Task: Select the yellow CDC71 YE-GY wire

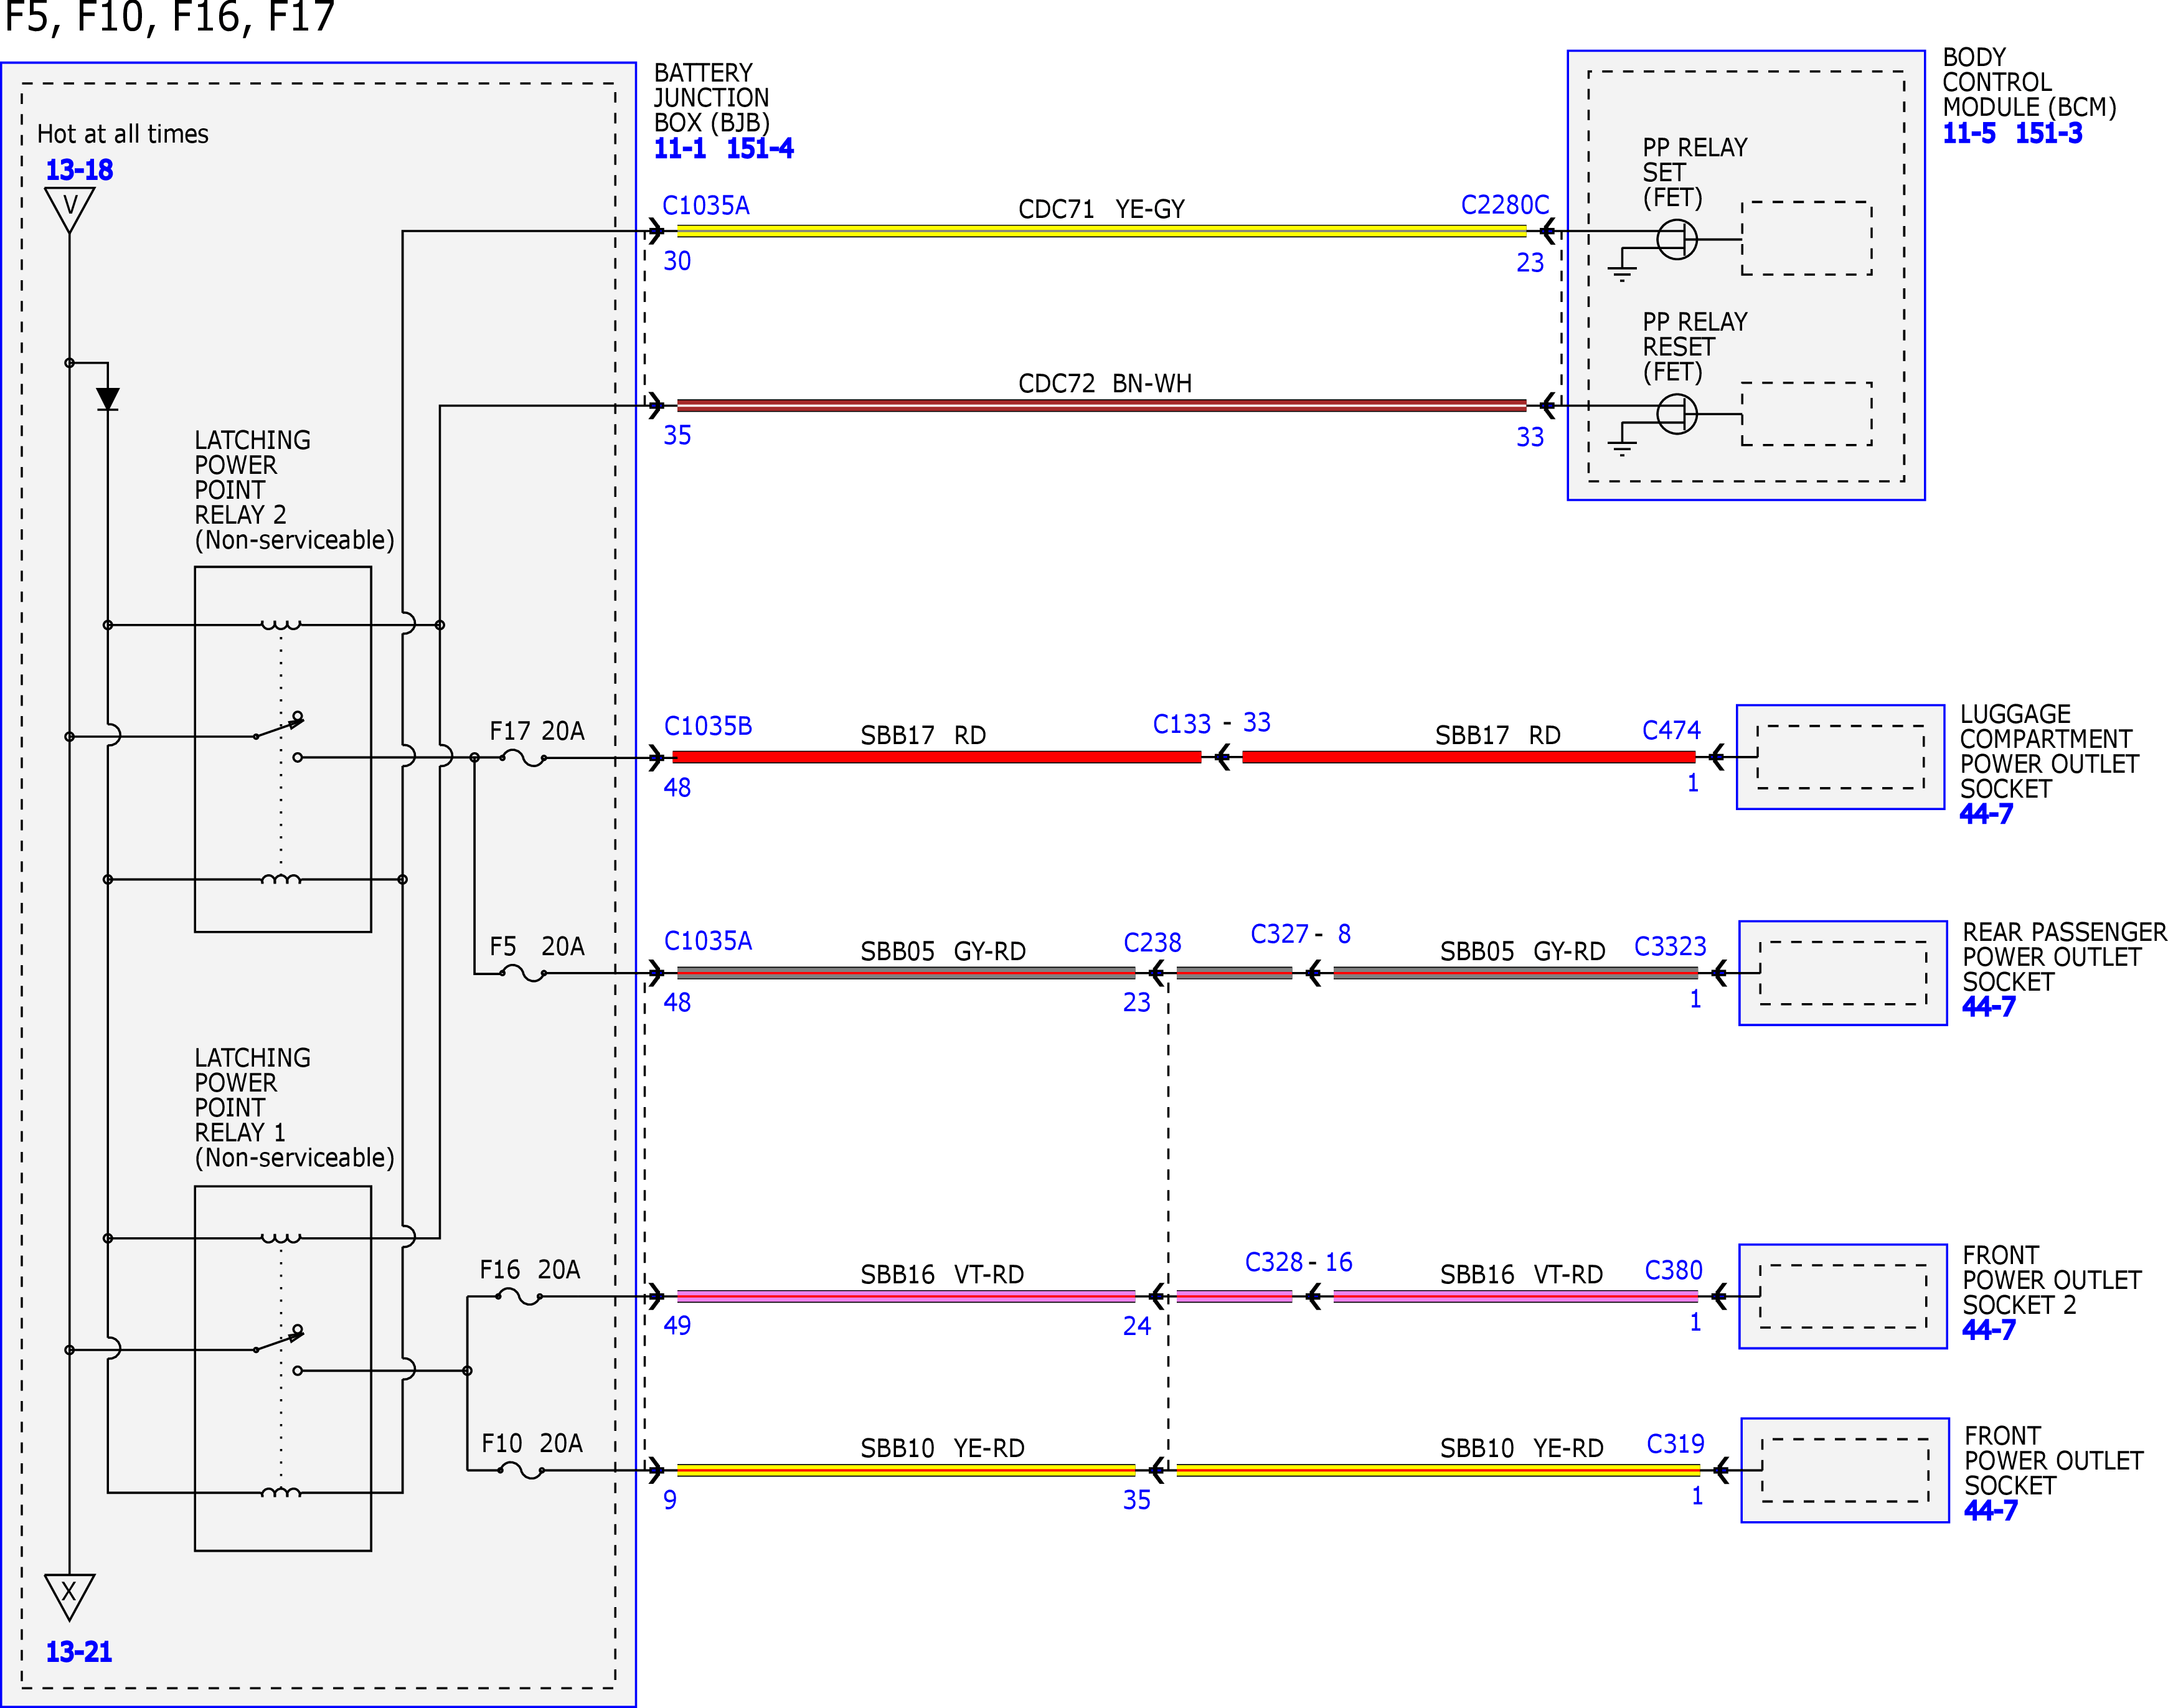Action: coord(1102,232)
